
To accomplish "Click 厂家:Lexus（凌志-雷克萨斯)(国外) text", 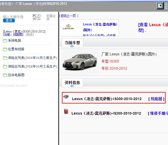I will [x=129, y=54].
